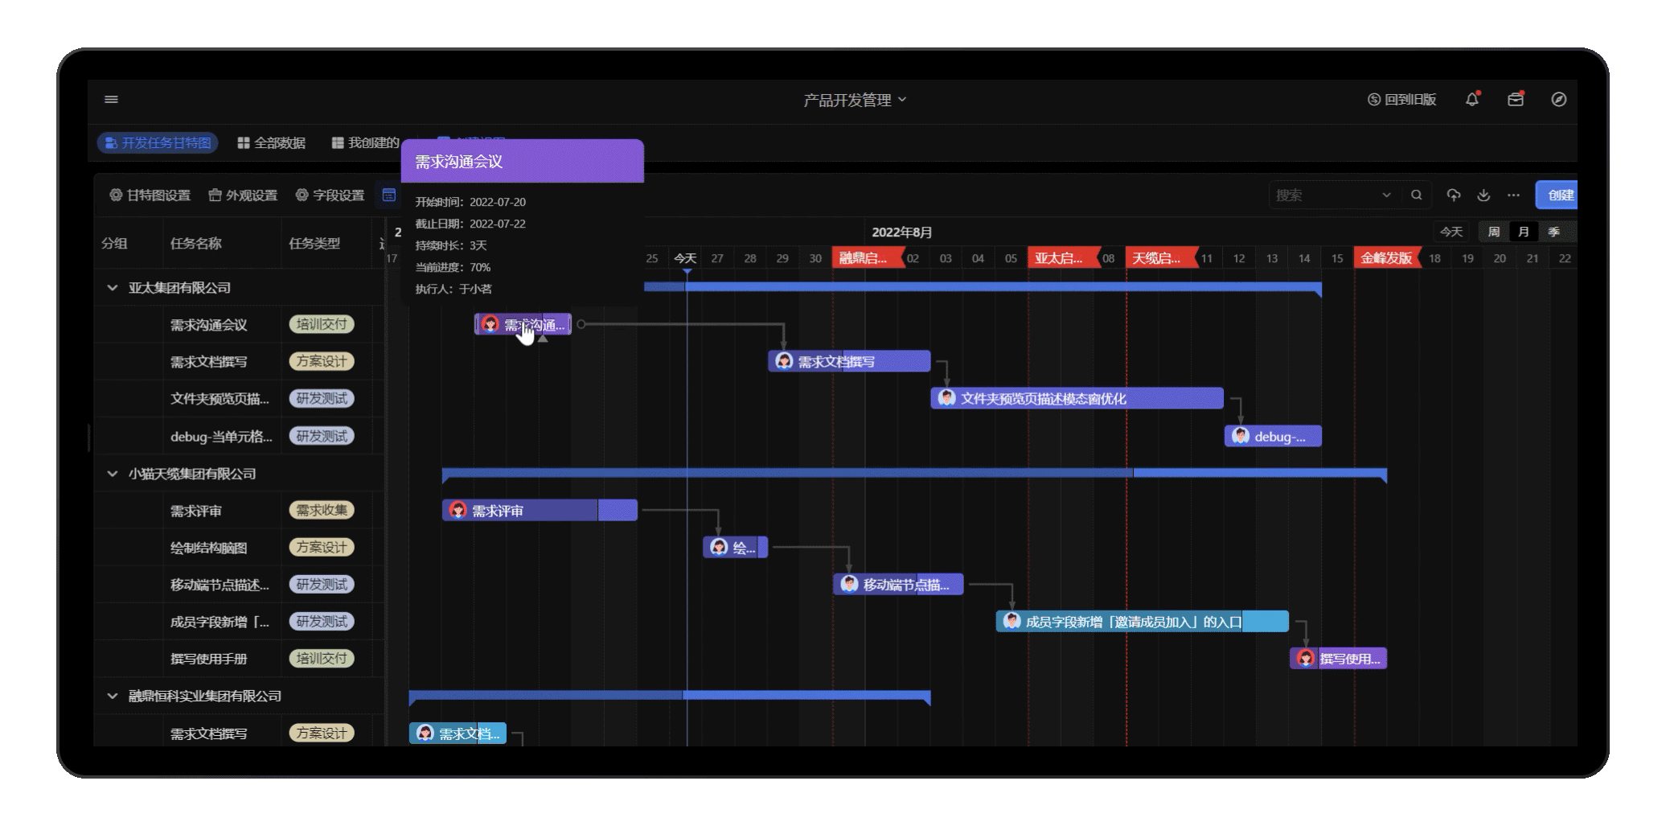Screen dimensions: 1666x822
Task: Collapse the 亚太集团有限公司 group
Action: pyautogui.click(x=113, y=288)
